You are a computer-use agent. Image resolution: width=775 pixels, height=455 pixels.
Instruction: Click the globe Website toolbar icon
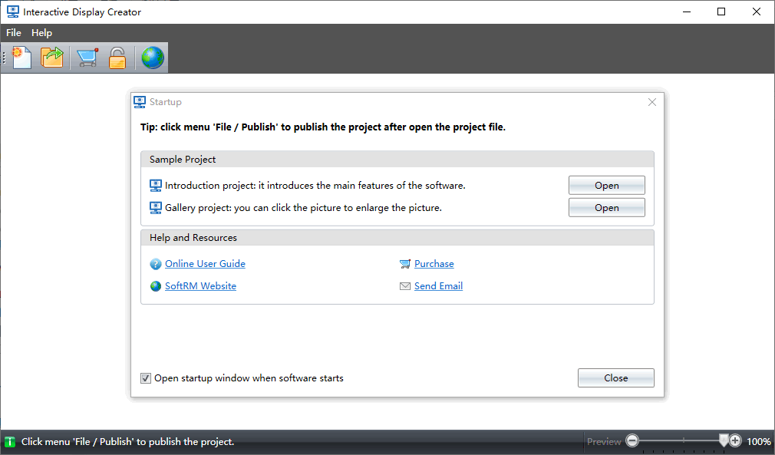click(x=152, y=58)
